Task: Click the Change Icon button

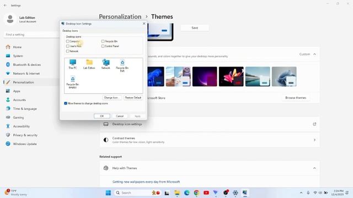Action: [111, 98]
